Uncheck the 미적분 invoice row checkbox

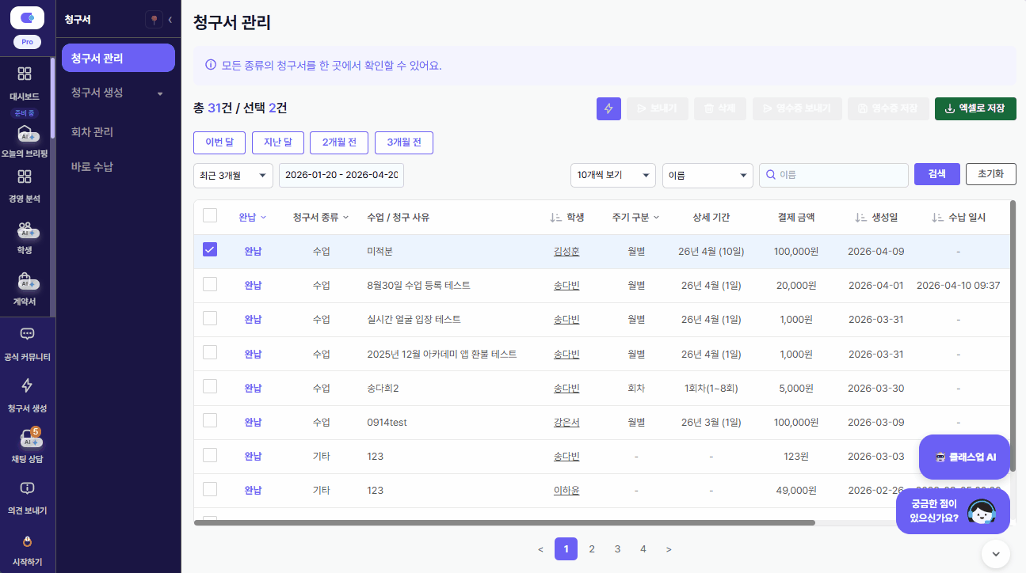[x=210, y=250]
